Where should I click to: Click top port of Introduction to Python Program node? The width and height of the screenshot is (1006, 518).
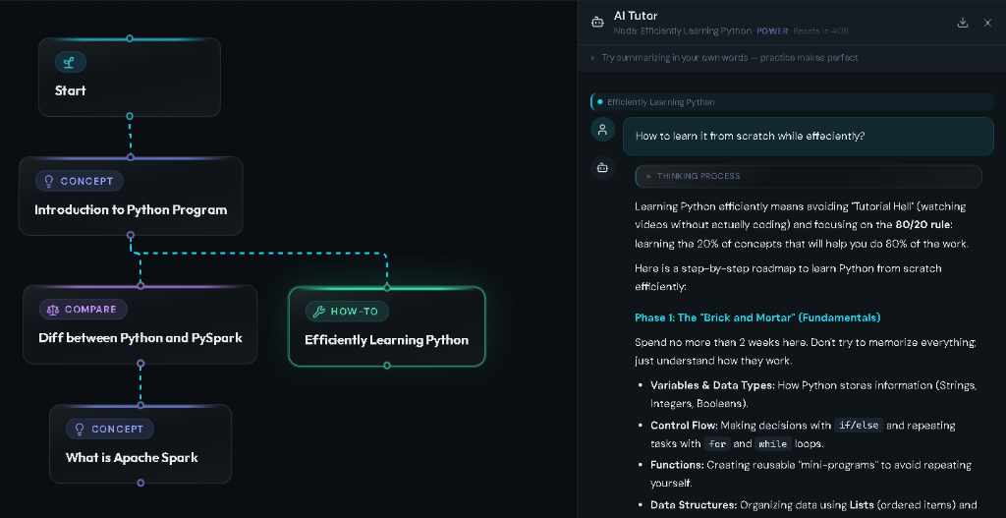click(131, 156)
